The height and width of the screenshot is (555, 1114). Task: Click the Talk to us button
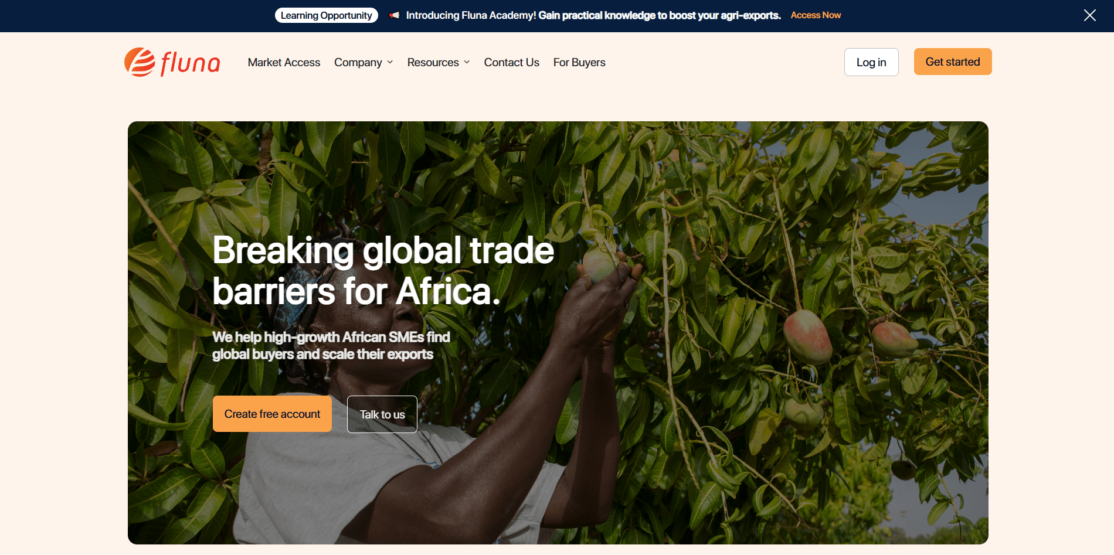(x=382, y=414)
